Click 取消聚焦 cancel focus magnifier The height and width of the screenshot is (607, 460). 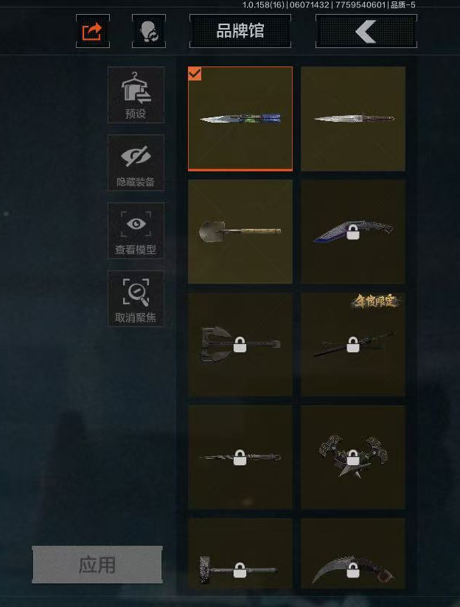(136, 299)
